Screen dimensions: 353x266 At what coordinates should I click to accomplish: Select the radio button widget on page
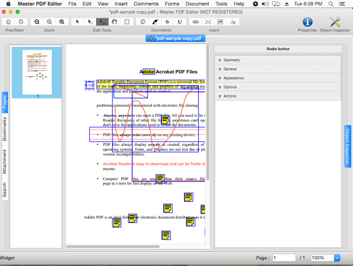tap(90, 85)
